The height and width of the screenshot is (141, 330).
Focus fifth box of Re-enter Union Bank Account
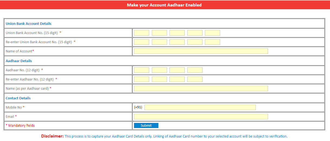pyautogui.click(x=212, y=42)
